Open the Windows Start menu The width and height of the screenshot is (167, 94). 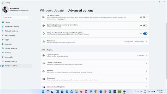(43, 91)
